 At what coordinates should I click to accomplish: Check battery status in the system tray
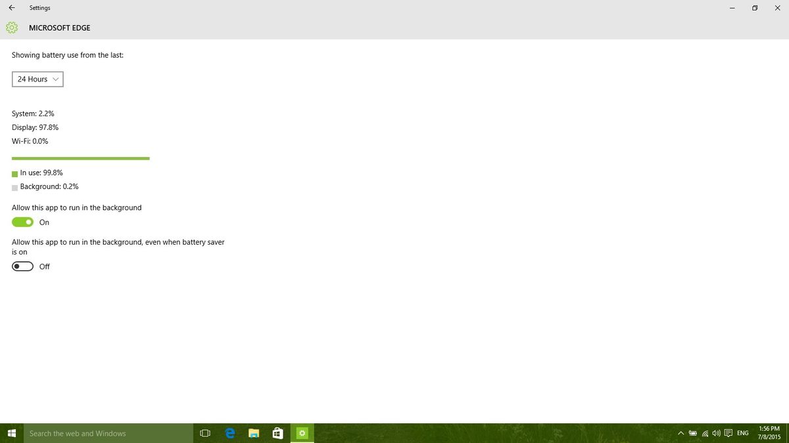692,433
